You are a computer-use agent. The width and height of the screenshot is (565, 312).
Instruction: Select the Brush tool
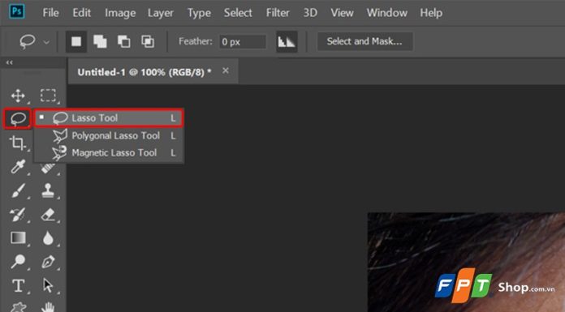(x=18, y=190)
